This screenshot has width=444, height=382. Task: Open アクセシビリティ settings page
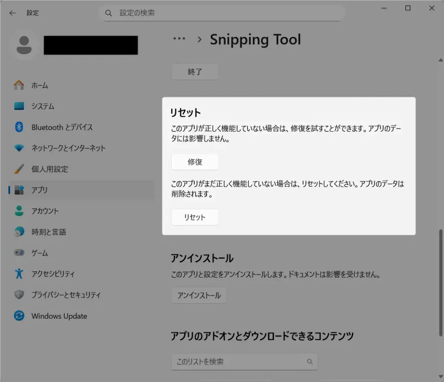pos(82,273)
